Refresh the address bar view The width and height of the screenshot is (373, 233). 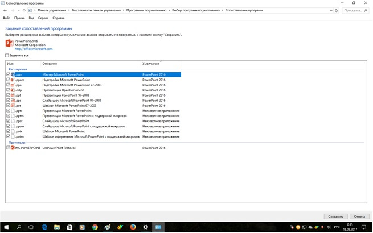click(x=336, y=10)
